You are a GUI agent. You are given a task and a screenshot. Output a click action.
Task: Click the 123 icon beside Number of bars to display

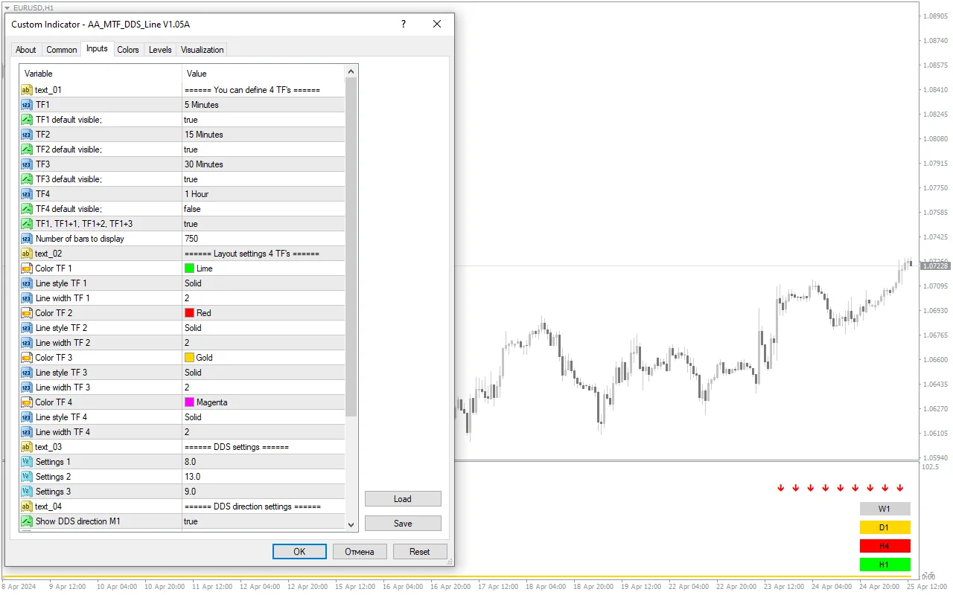[x=25, y=238]
